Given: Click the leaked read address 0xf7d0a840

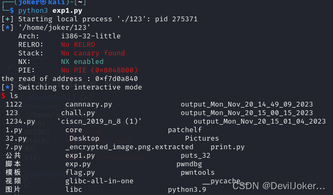Looking at the screenshot, I should [x=117, y=79].
